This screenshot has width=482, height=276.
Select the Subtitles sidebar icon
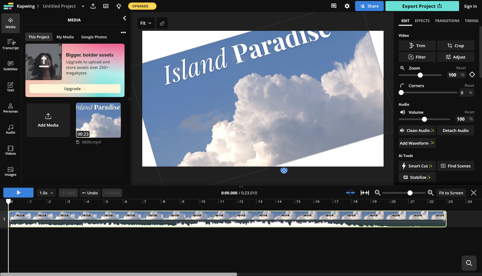[x=10, y=66]
